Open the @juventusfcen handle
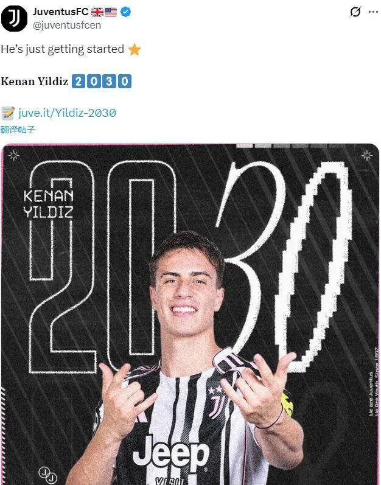Image resolution: width=381 pixels, height=485 pixels. [x=67, y=25]
